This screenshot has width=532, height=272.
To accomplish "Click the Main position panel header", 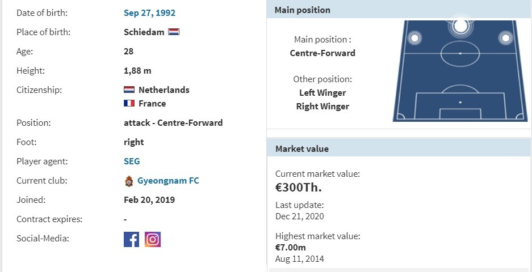I will (400, 10).
